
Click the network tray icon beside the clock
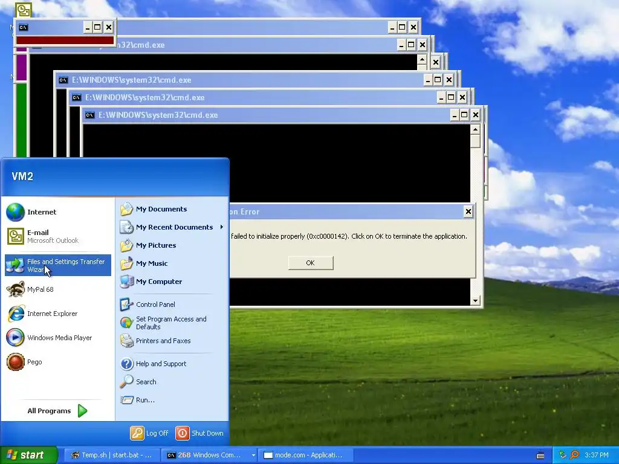click(563, 455)
